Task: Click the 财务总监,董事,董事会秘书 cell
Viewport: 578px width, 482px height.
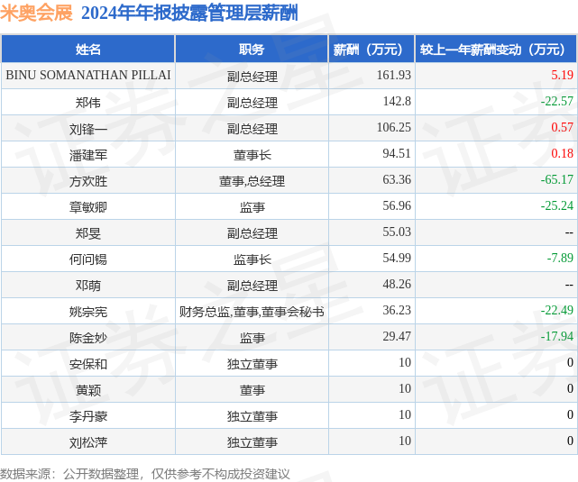Action: [x=252, y=312]
